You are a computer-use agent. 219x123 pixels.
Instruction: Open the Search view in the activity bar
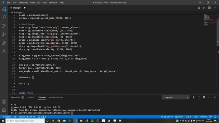pyautogui.click(x=4, y=17)
